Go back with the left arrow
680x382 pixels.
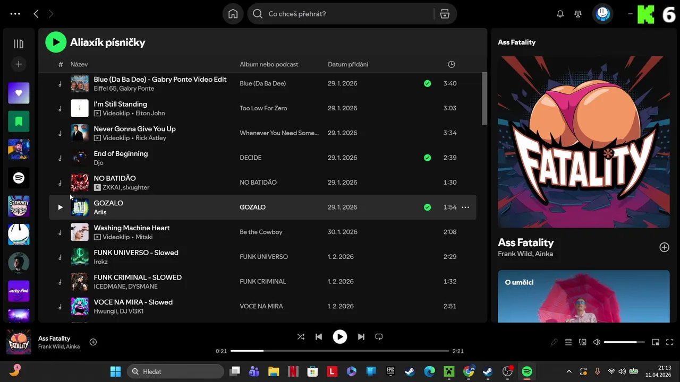pyautogui.click(x=36, y=14)
